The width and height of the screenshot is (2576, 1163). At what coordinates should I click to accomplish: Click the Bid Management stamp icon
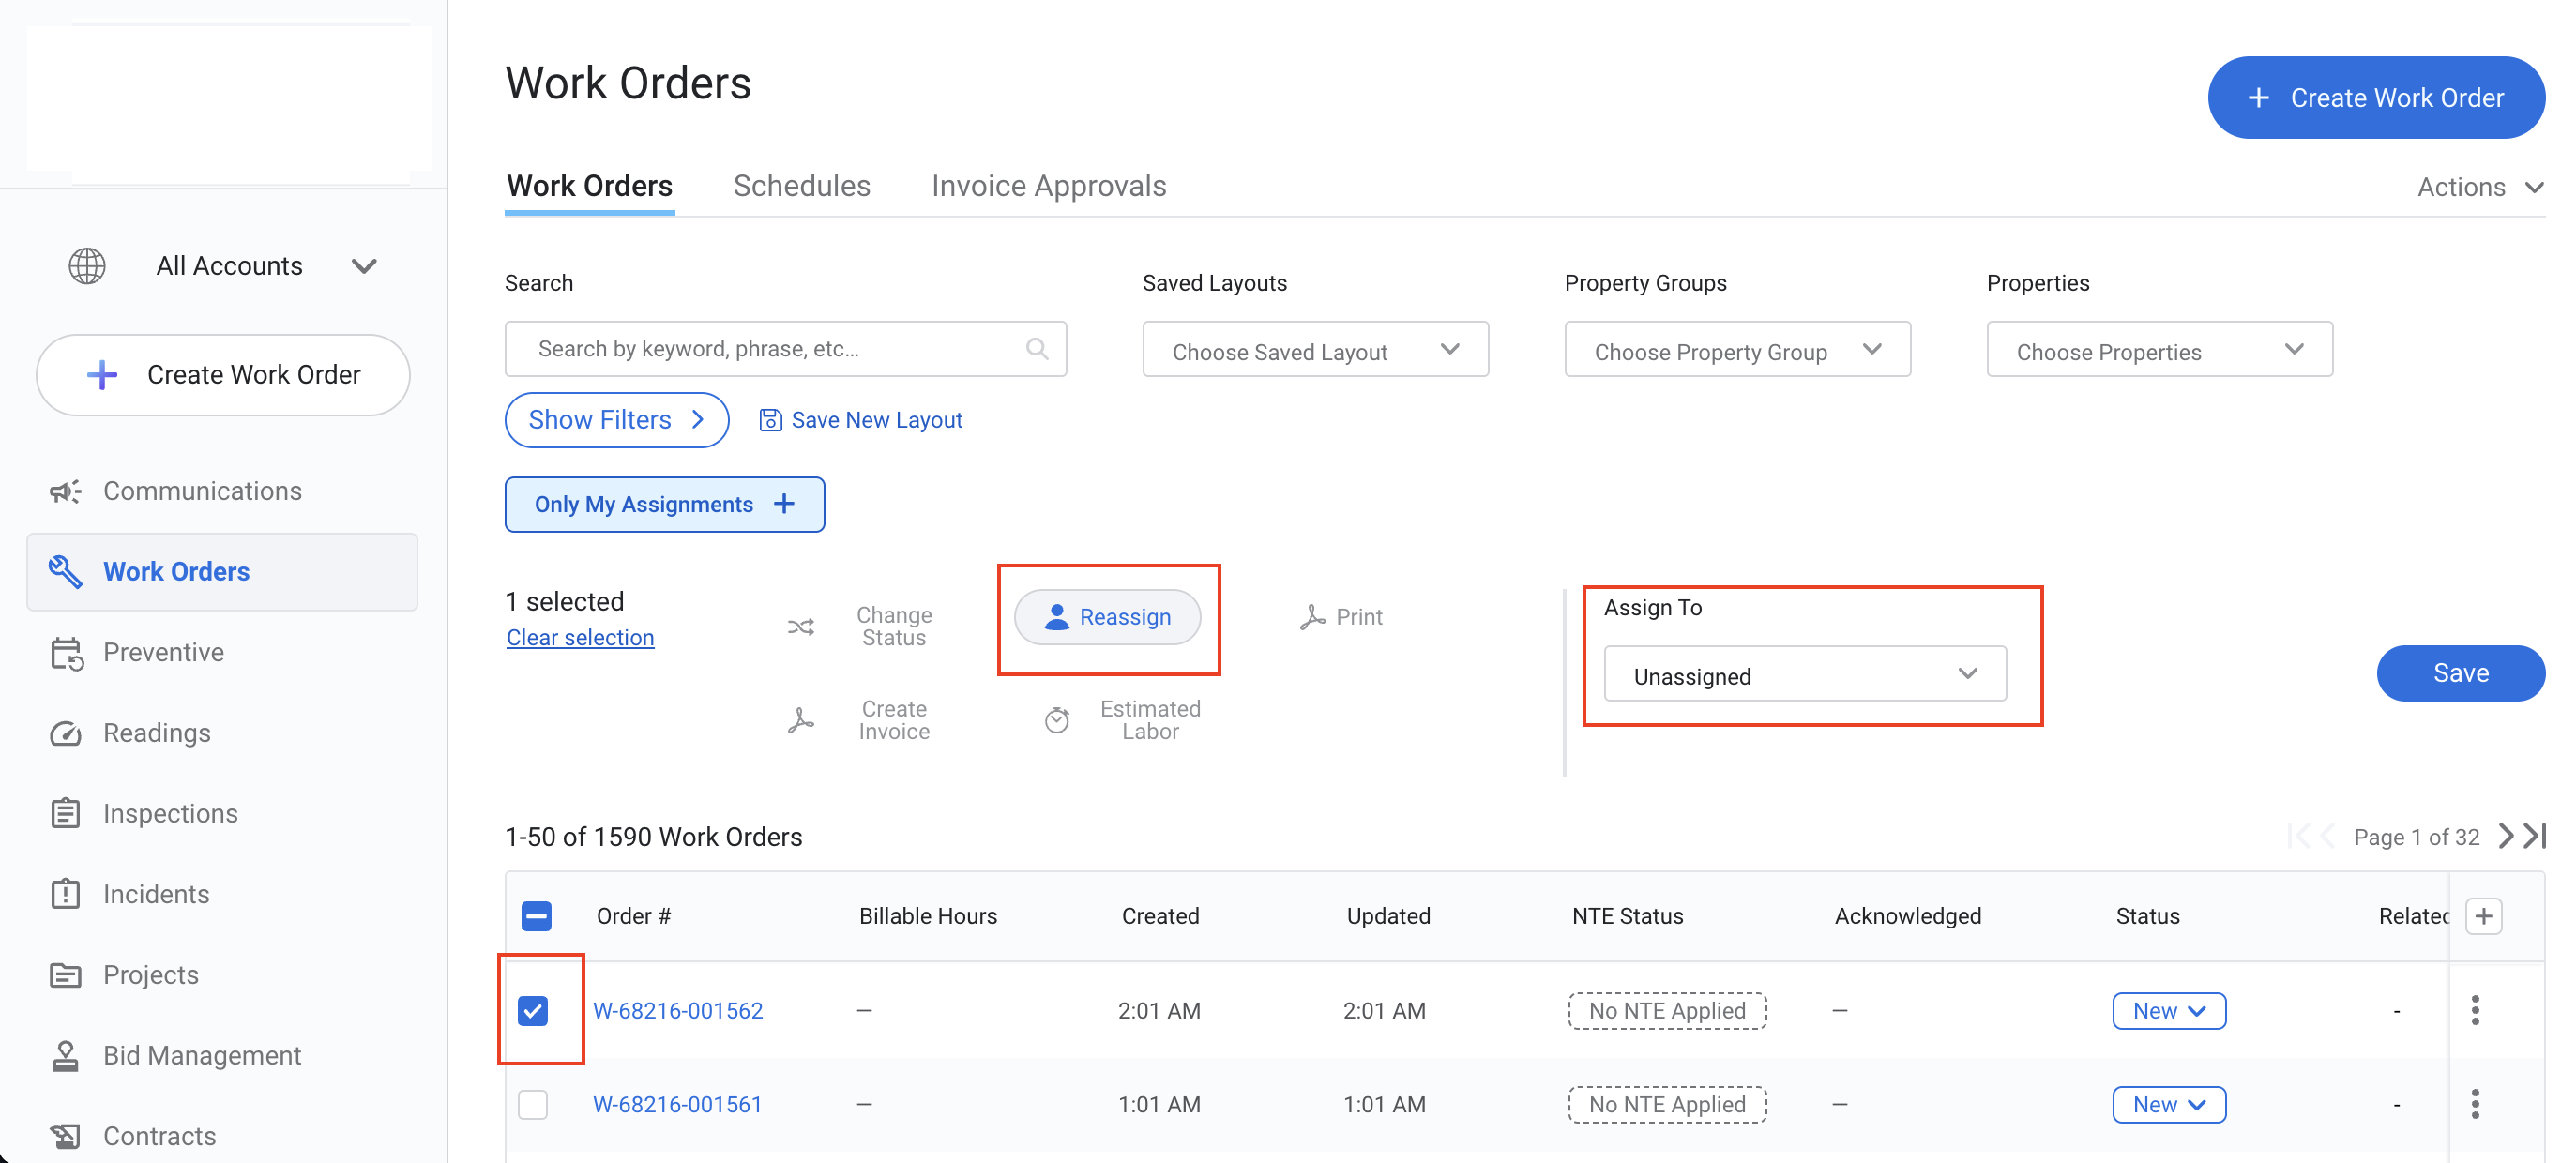66,1055
